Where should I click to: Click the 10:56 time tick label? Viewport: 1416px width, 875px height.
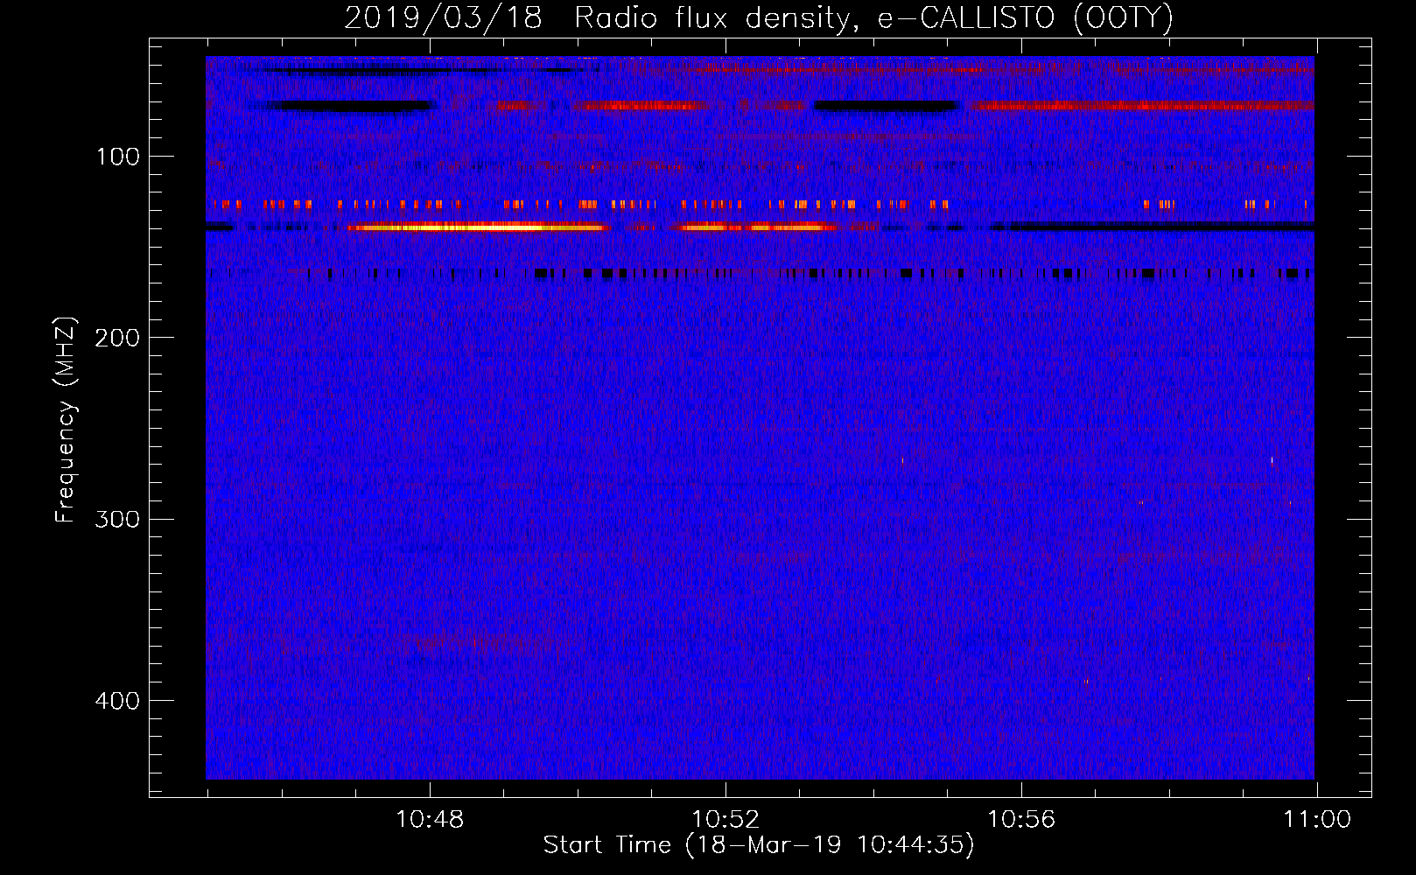coord(1021,820)
